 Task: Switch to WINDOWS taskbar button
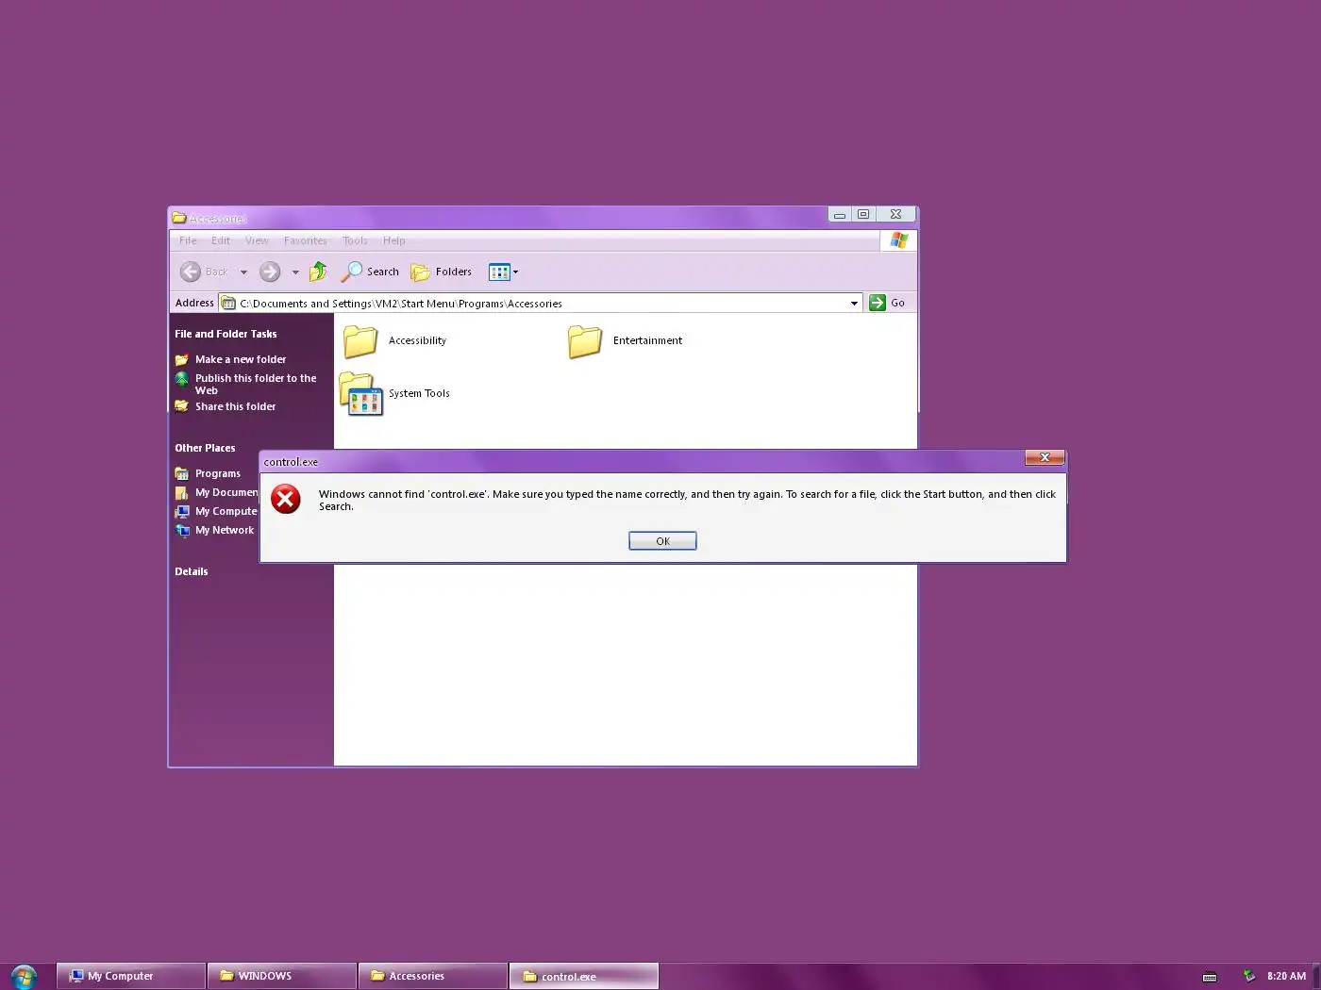click(x=282, y=976)
